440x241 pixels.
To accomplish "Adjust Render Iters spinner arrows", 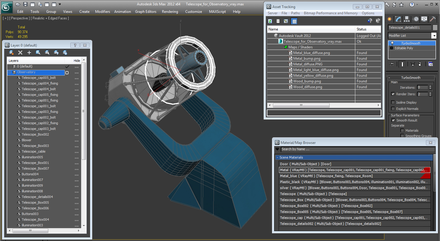I will point(430,94).
